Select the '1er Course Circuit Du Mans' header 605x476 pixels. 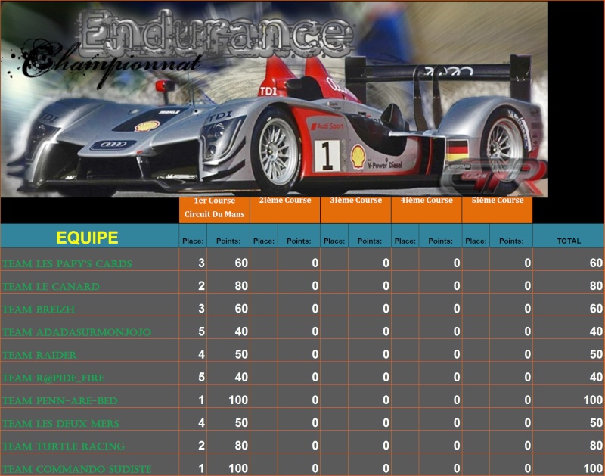point(215,210)
